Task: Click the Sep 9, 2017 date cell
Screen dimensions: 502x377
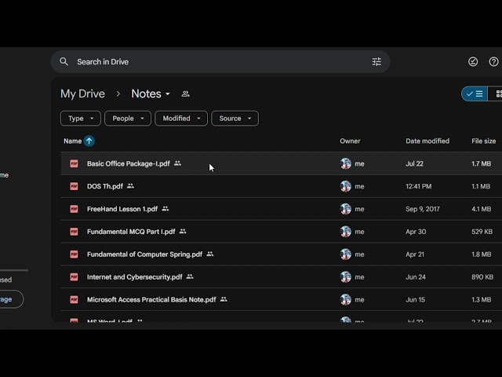Action: coord(423,209)
